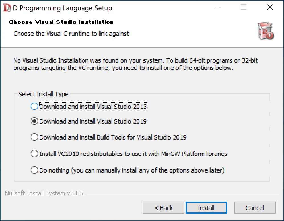Click the D logo icon in title bar
Screen dimensions: 284x221
coord(7,8)
